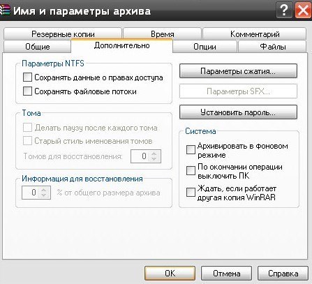Click Установить пароль... button
312x284 pixels.
(x=238, y=112)
